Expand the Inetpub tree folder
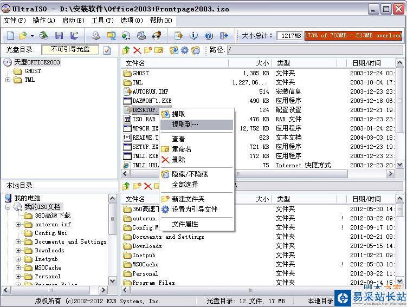This screenshot has width=407, height=307. [18, 259]
